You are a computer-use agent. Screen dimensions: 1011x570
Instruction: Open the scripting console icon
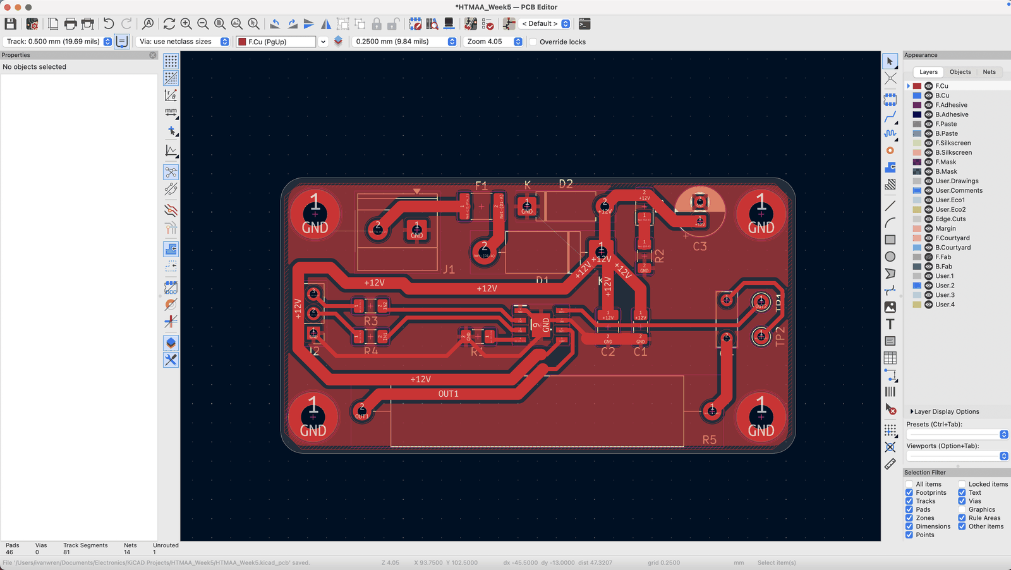(584, 24)
